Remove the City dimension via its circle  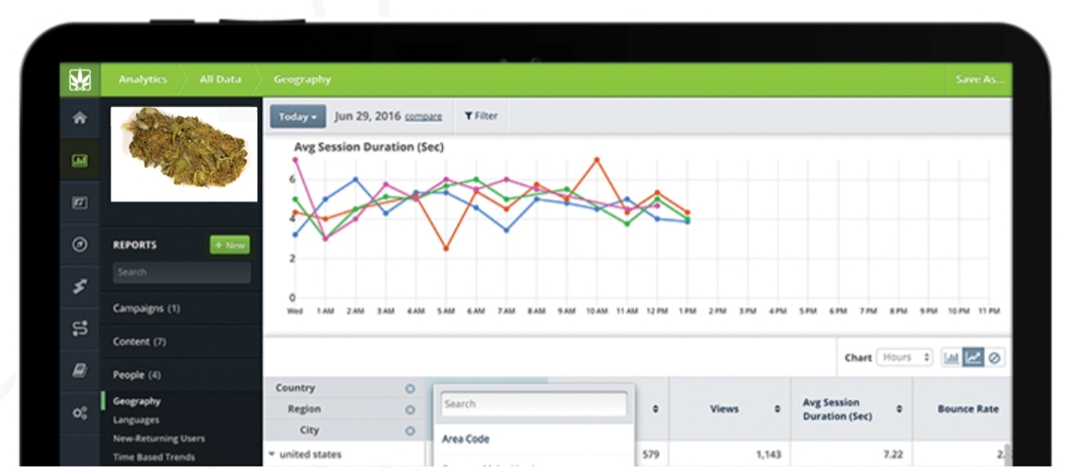pos(410,430)
